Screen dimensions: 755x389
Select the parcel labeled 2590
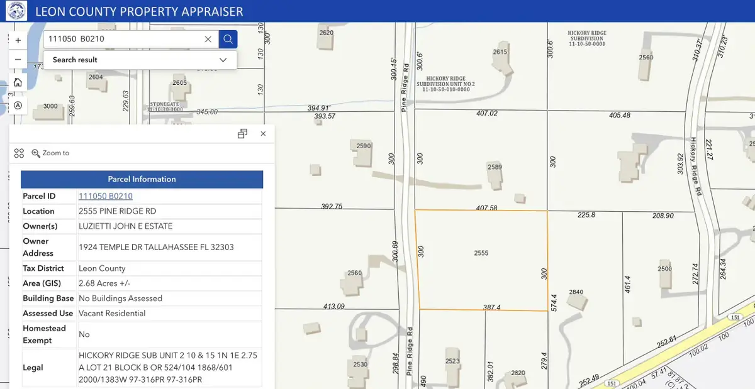(x=364, y=146)
